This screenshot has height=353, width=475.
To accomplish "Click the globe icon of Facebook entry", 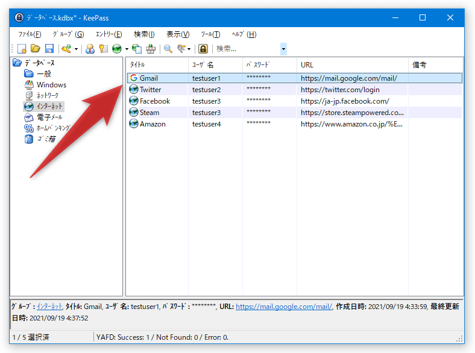I will coord(134,101).
